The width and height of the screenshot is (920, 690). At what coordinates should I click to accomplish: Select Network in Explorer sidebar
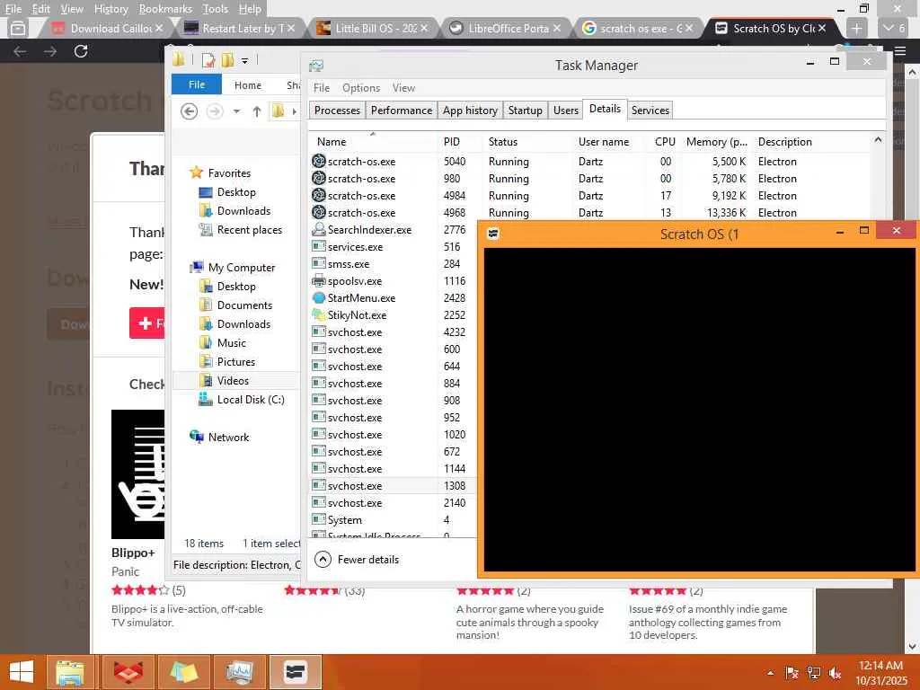tap(219, 438)
